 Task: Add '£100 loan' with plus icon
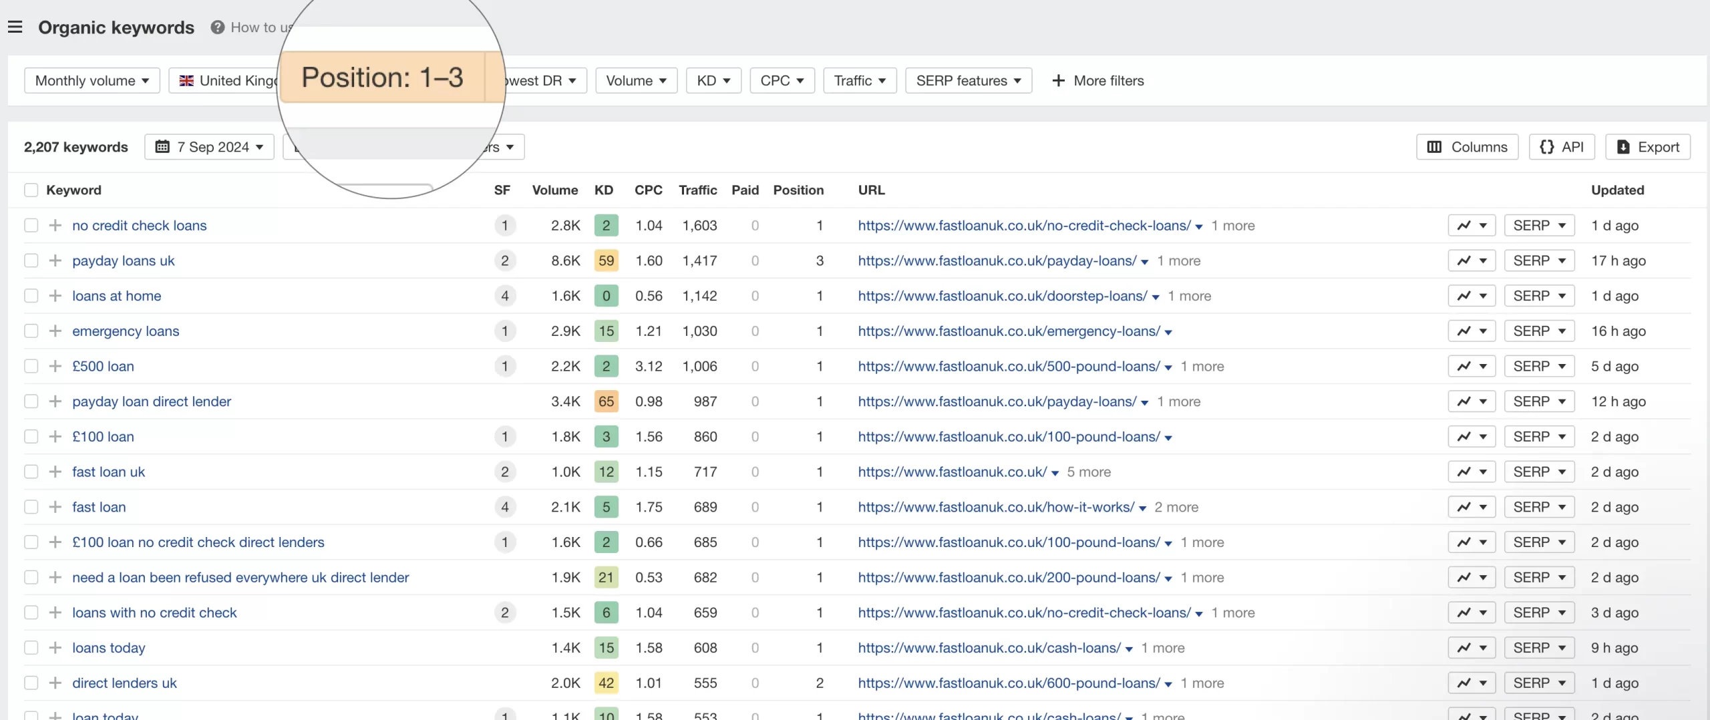pos(55,437)
